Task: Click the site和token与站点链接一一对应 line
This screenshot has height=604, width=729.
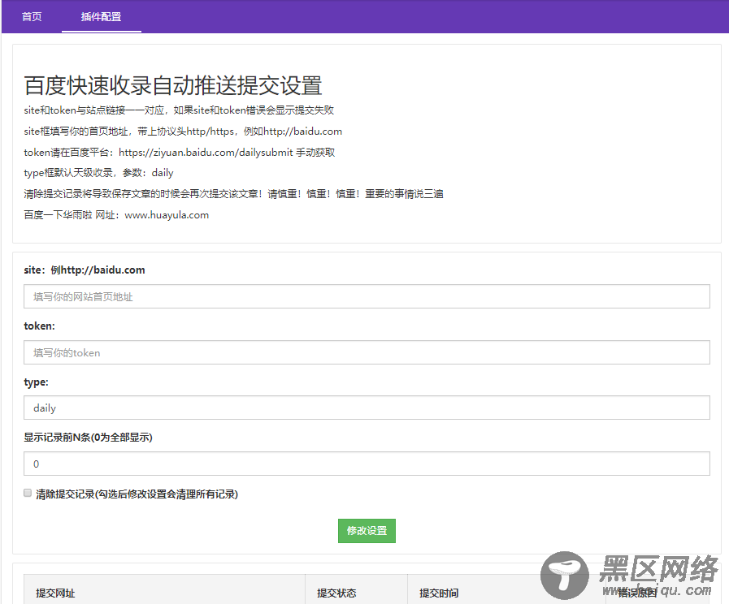Action: (x=179, y=110)
